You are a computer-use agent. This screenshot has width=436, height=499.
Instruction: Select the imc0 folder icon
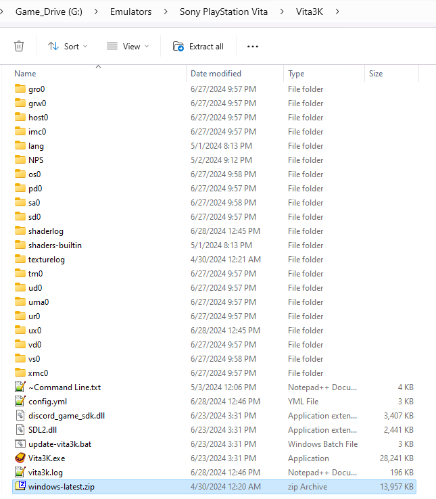(x=20, y=131)
